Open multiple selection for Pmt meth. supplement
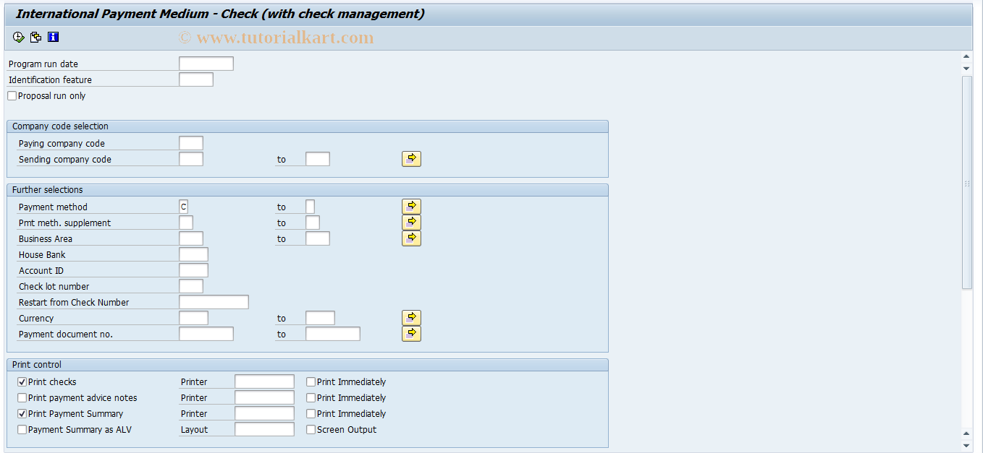983x453 pixels. 411,223
